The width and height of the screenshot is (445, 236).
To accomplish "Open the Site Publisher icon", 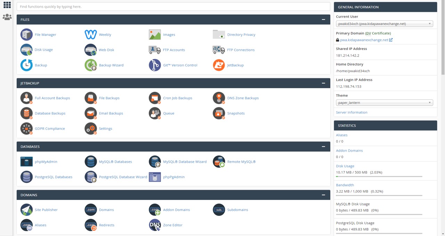I will (26, 210).
